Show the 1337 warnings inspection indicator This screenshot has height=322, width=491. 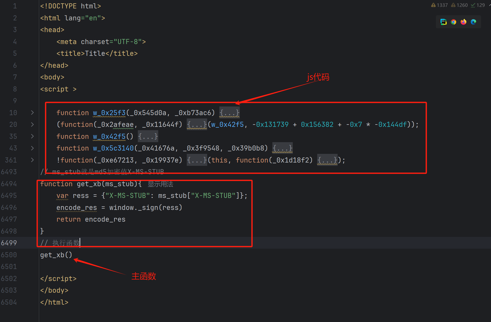pos(439,5)
